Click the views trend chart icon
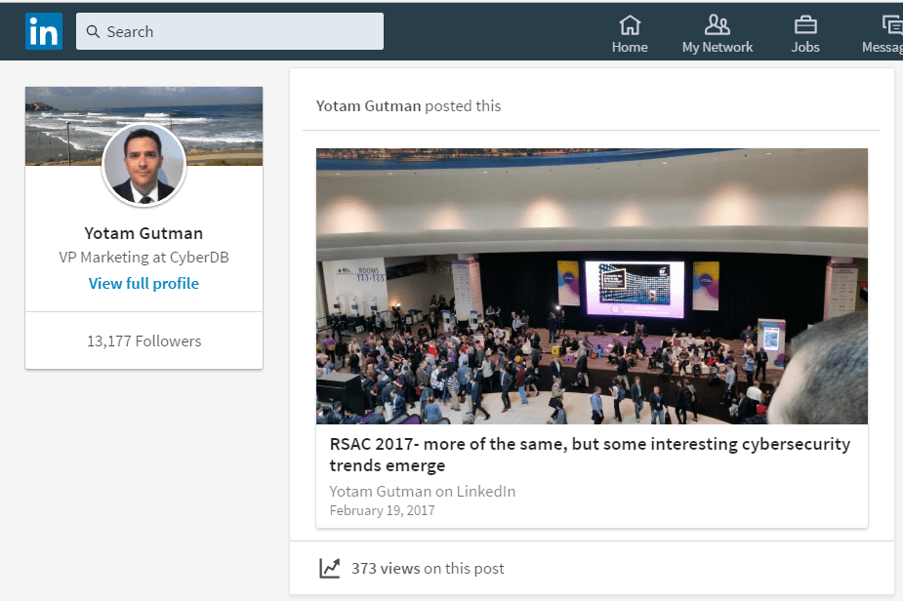This screenshot has width=903, height=601. tap(330, 568)
